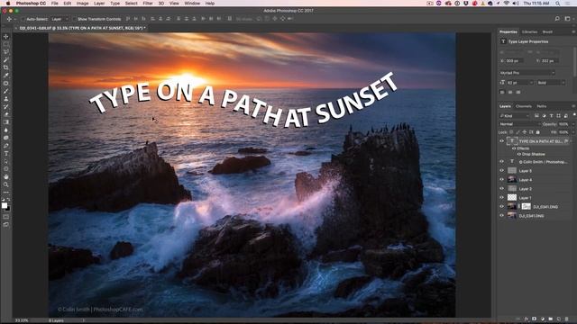Open the Filter menu

[148, 3]
